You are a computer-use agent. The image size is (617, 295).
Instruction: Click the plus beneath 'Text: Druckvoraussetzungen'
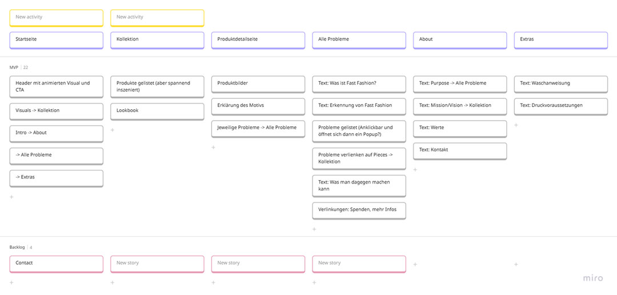[516, 125]
